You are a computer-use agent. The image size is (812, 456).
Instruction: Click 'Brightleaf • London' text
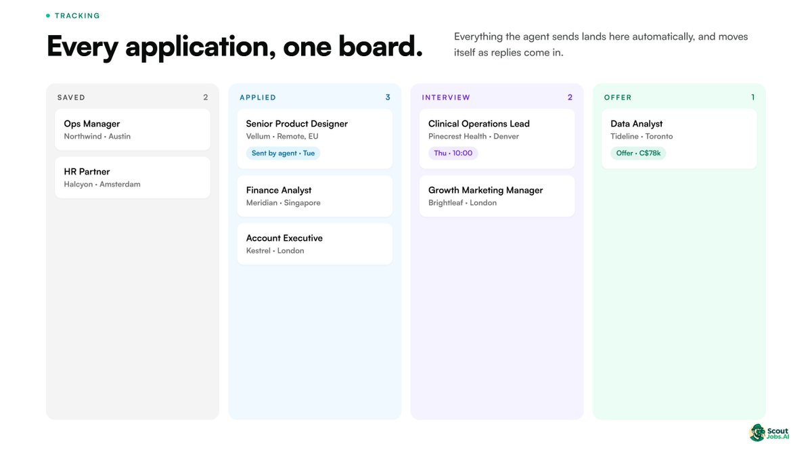pos(462,203)
